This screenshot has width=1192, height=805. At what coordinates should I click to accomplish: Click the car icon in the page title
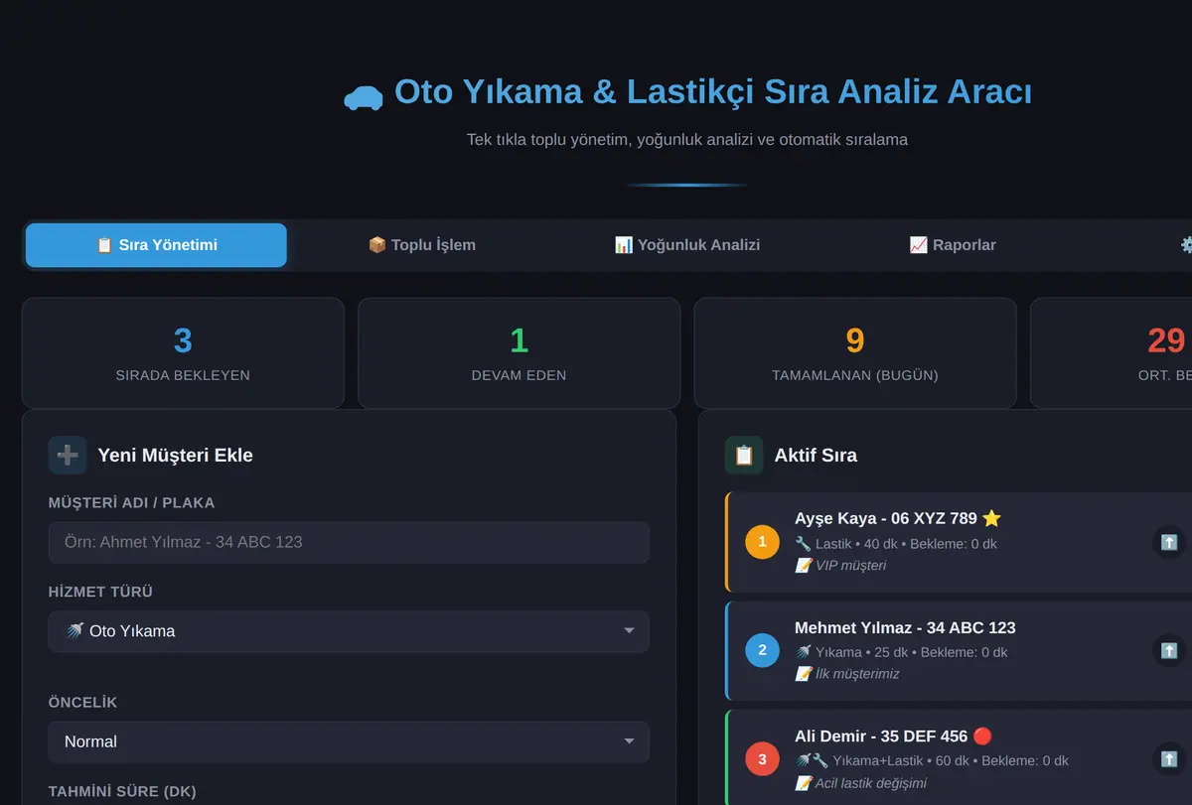pos(364,96)
